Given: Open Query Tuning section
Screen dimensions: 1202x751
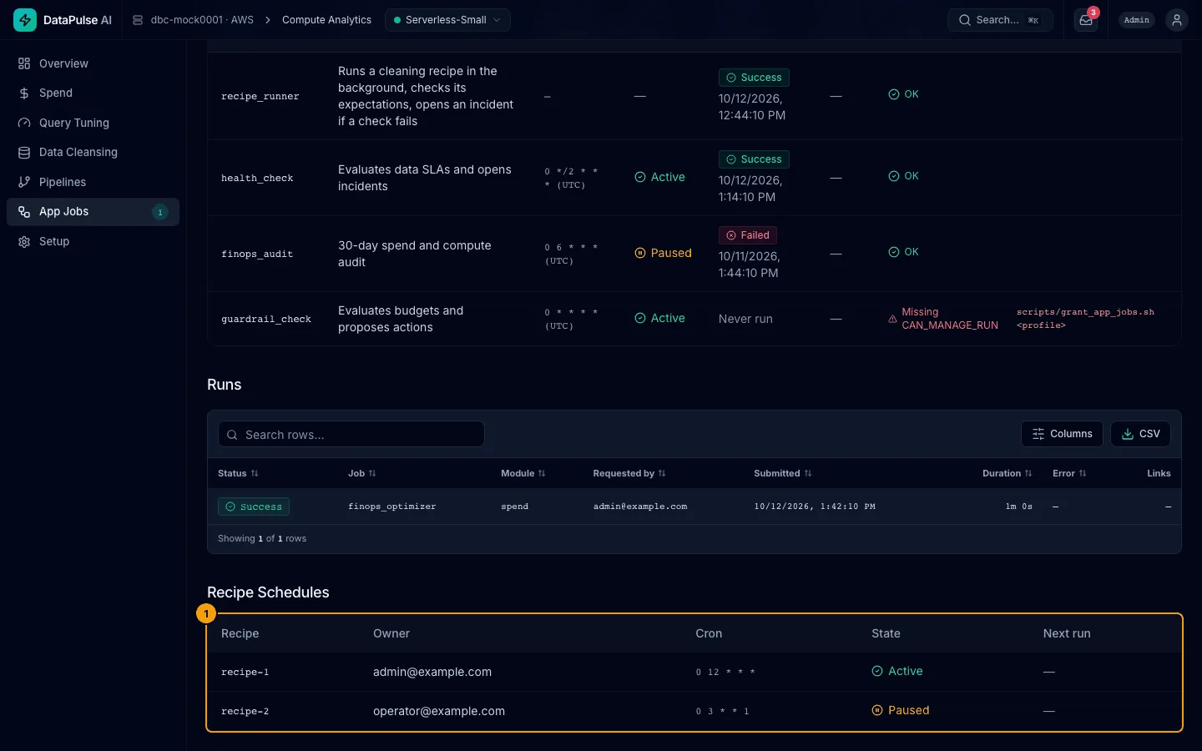Looking at the screenshot, I should [x=93, y=123].
